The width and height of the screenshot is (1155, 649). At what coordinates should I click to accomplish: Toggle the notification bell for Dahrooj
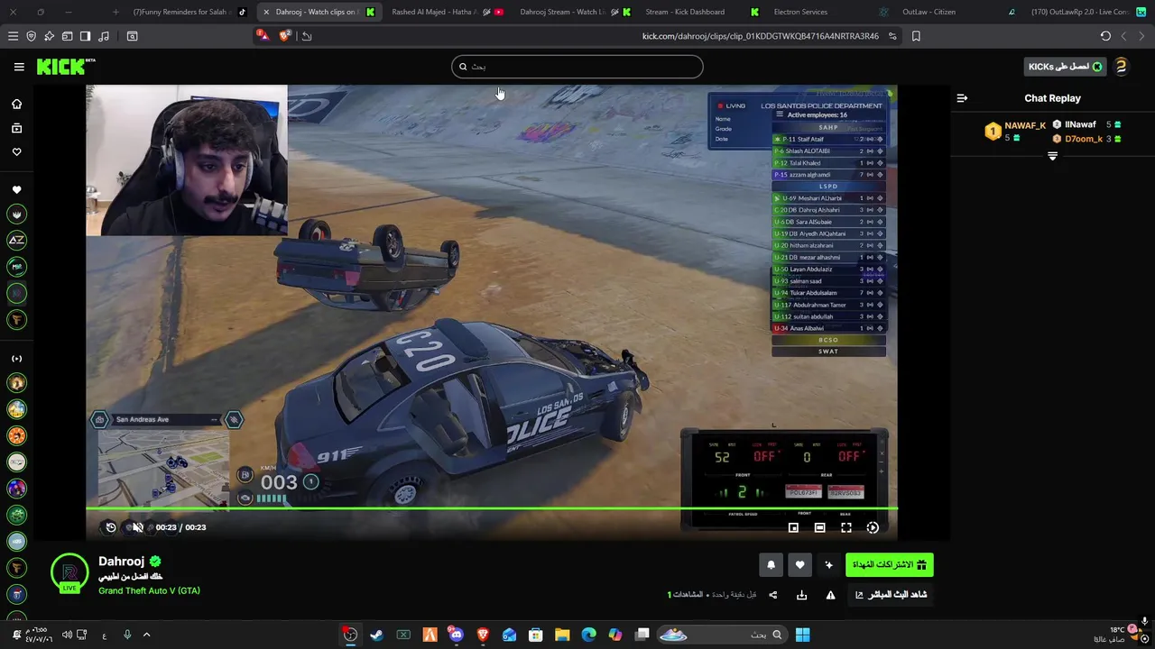[x=771, y=565]
